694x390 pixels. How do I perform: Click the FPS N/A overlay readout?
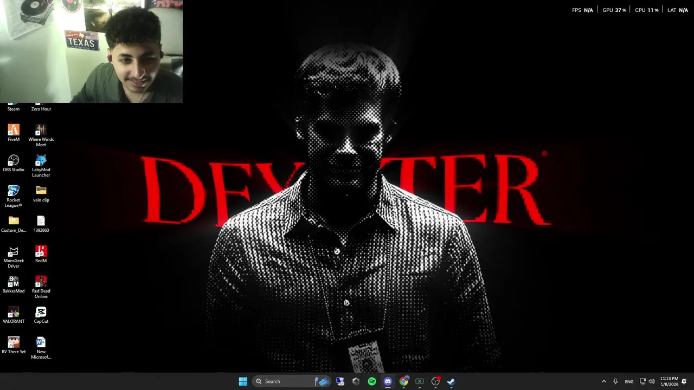pos(582,10)
